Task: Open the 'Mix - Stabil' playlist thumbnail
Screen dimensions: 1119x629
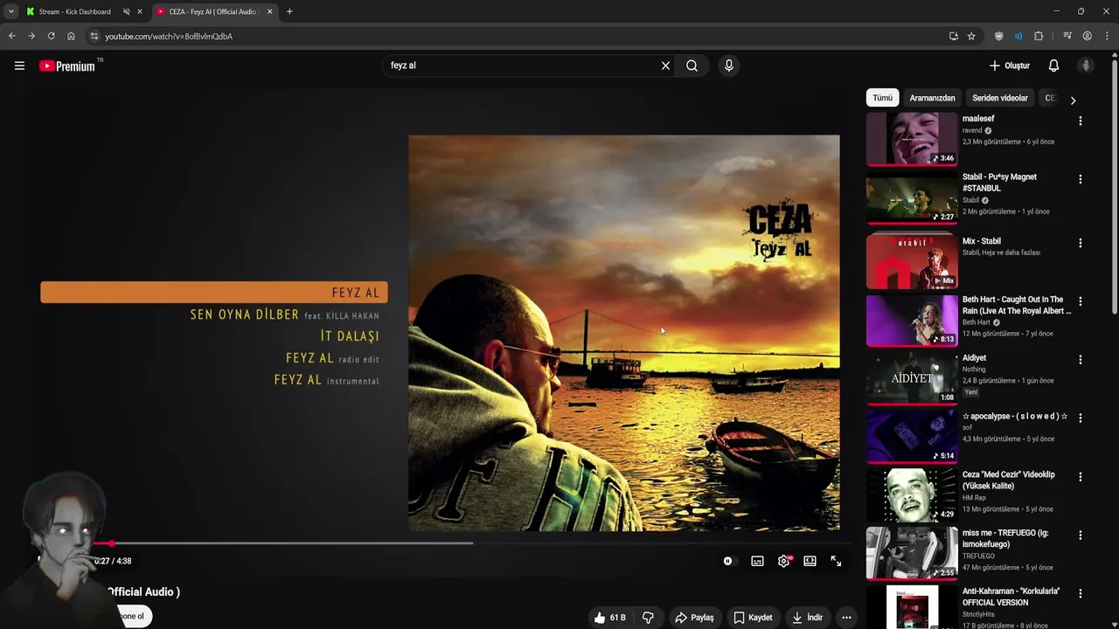Action: point(912,260)
